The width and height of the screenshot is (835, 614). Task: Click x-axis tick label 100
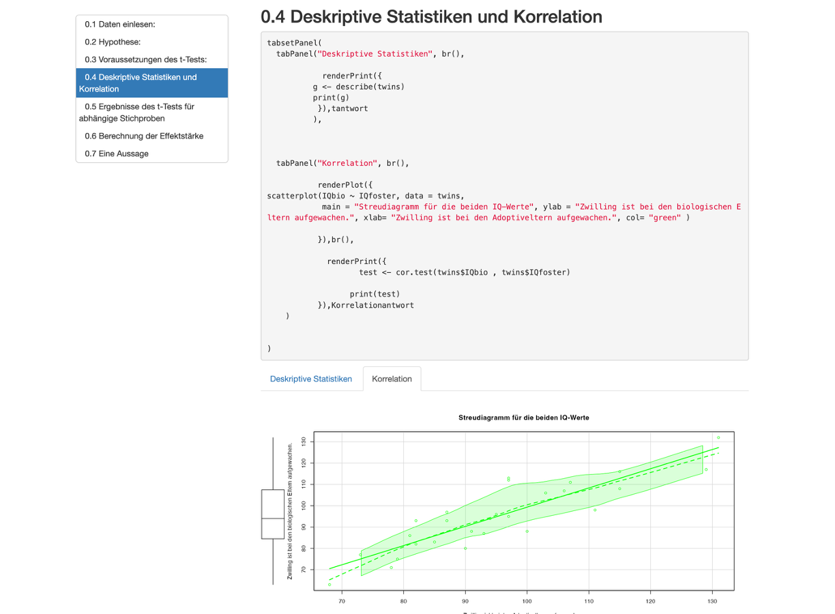[x=527, y=601]
